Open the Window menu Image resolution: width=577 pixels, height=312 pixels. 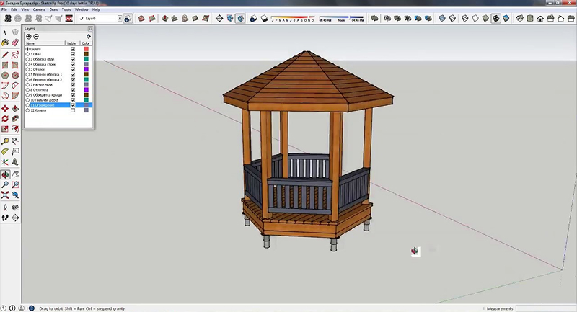(x=82, y=9)
